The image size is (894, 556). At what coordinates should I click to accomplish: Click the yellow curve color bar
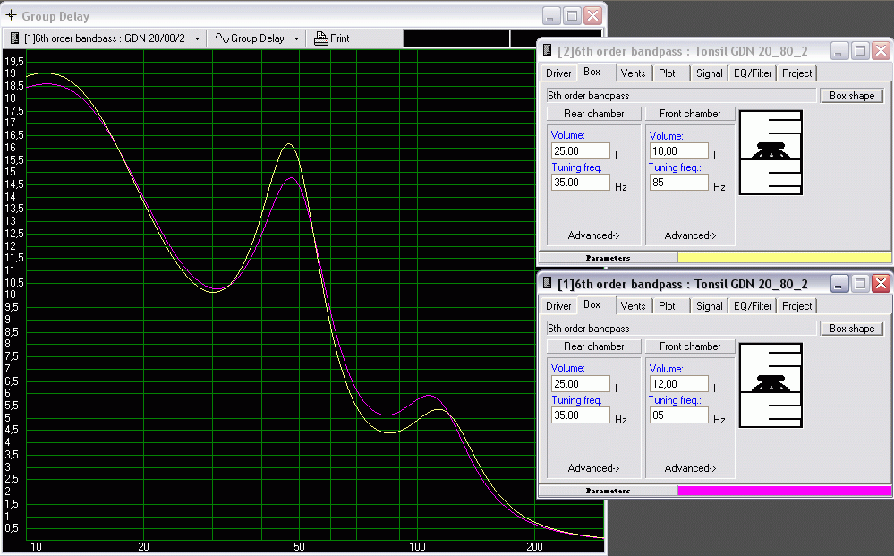(x=784, y=258)
